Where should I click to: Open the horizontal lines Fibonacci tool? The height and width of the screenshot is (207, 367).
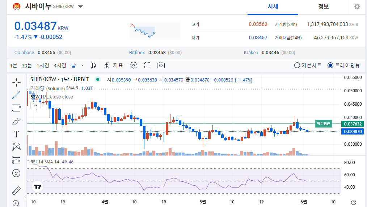(x=16, y=108)
